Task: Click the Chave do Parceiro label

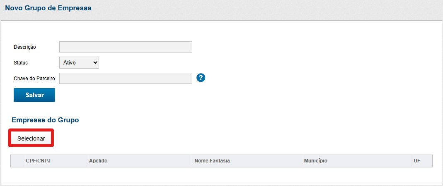Action: click(34, 78)
